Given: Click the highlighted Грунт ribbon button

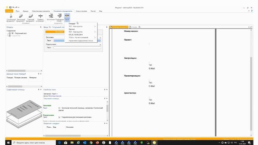Looking at the screenshot, I should (67, 18).
